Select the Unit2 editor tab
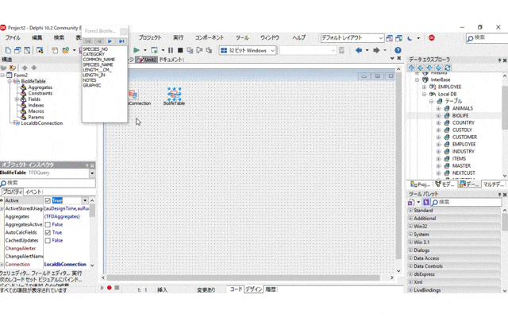Image resolution: width=508 pixels, height=318 pixels. [x=148, y=60]
